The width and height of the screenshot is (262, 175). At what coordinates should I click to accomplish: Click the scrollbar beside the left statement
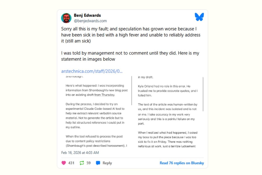132,90
